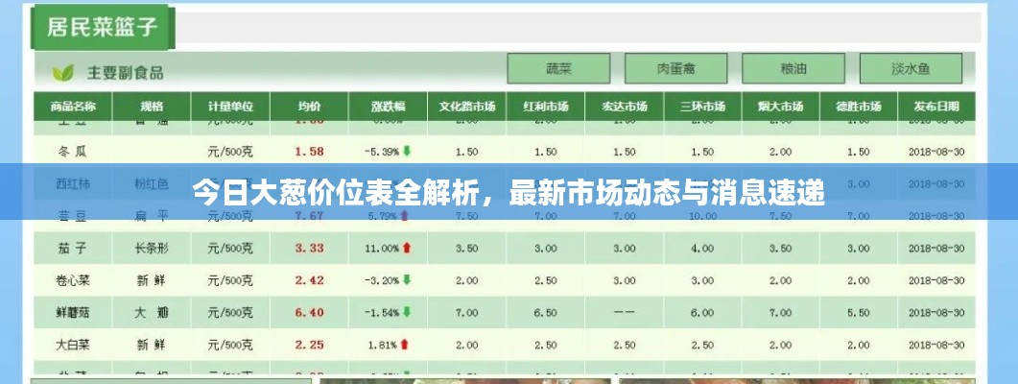Click the 新鲜 spec cell in 卷心菜 row

[152, 280]
